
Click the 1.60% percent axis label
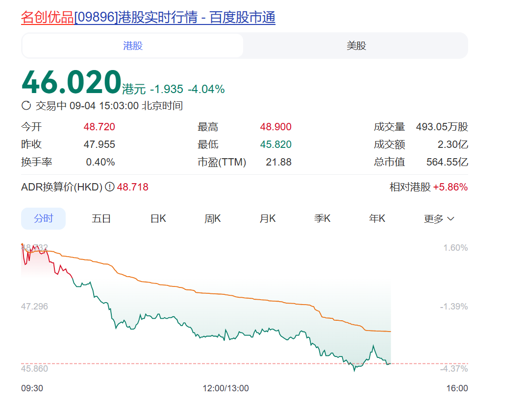click(x=455, y=248)
